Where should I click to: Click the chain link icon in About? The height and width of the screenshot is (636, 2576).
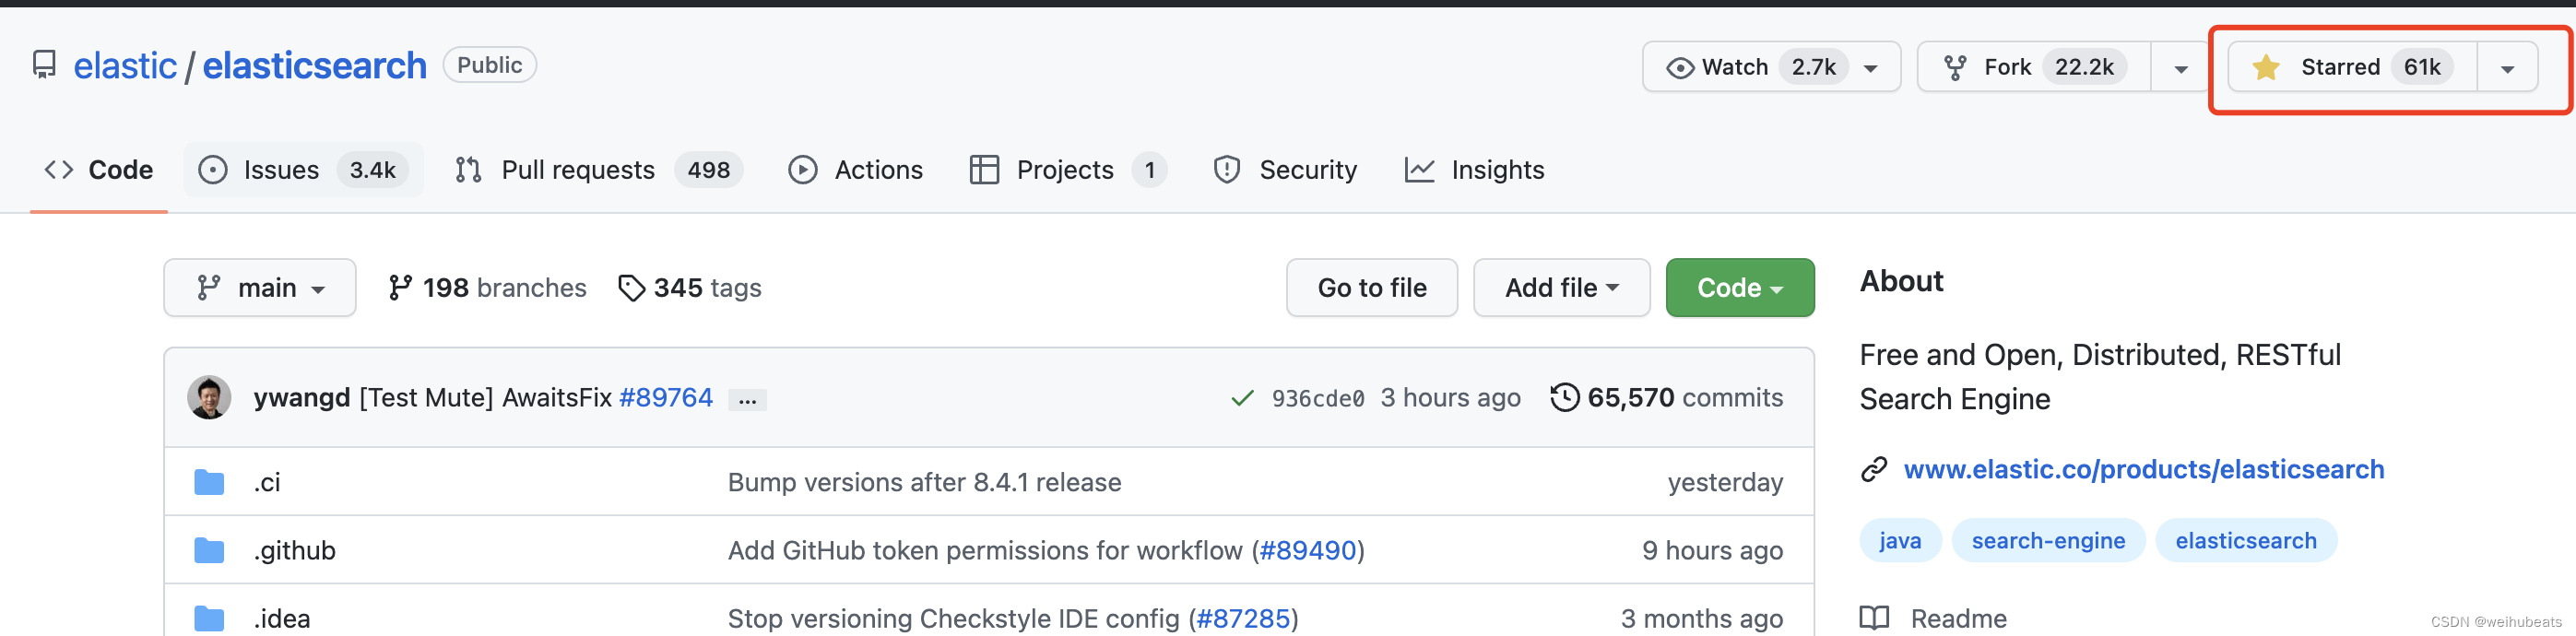[x=1874, y=469]
